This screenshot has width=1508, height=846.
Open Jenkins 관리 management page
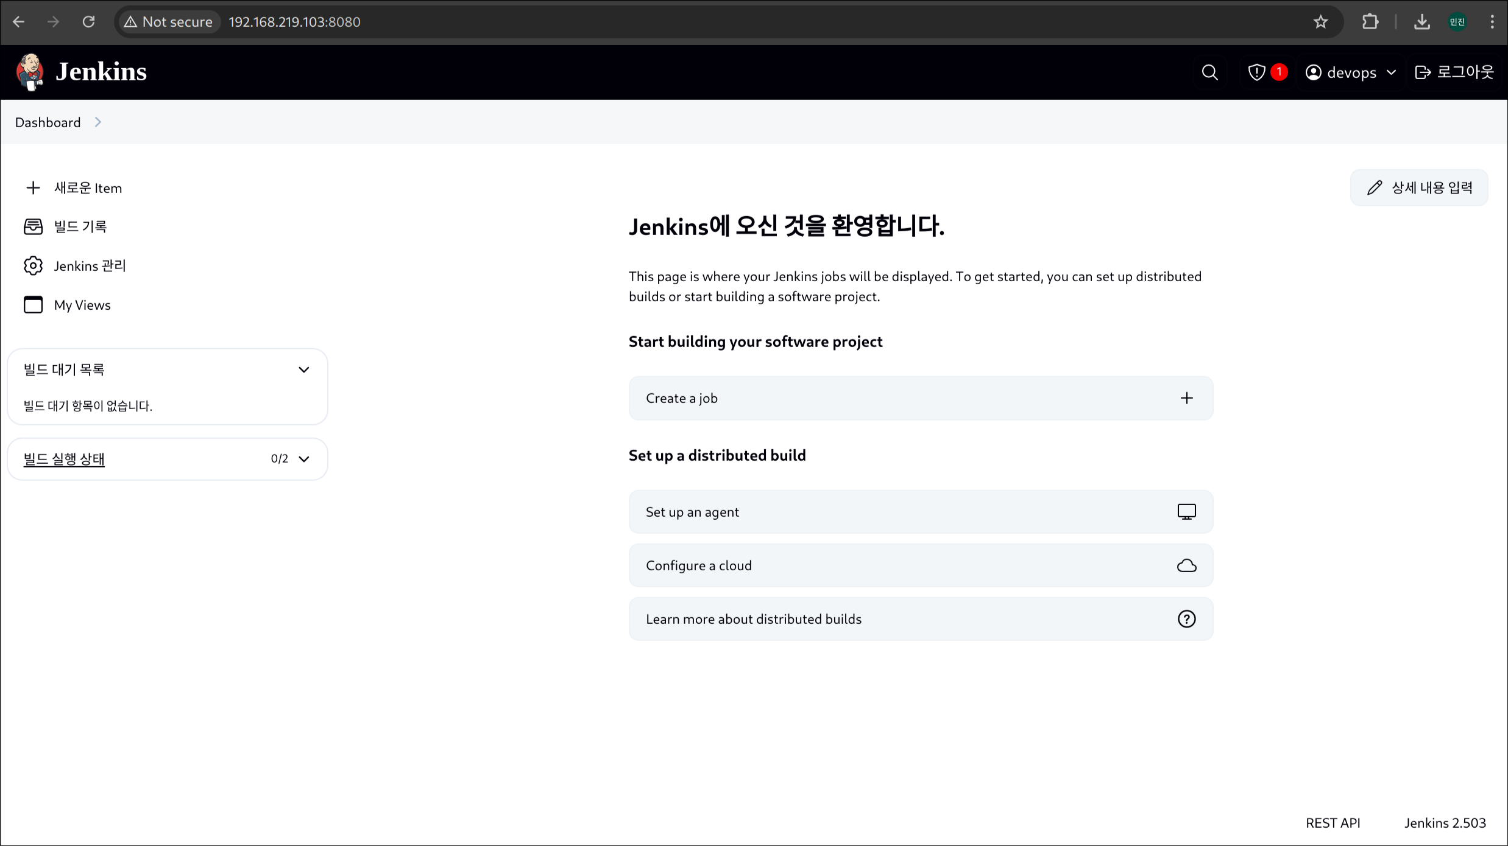point(90,266)
